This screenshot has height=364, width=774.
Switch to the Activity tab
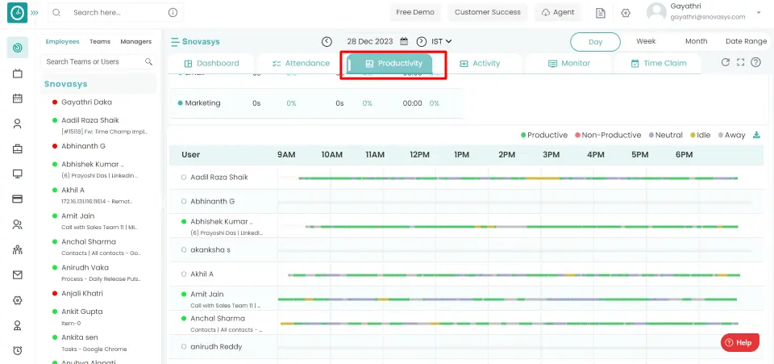479,63
